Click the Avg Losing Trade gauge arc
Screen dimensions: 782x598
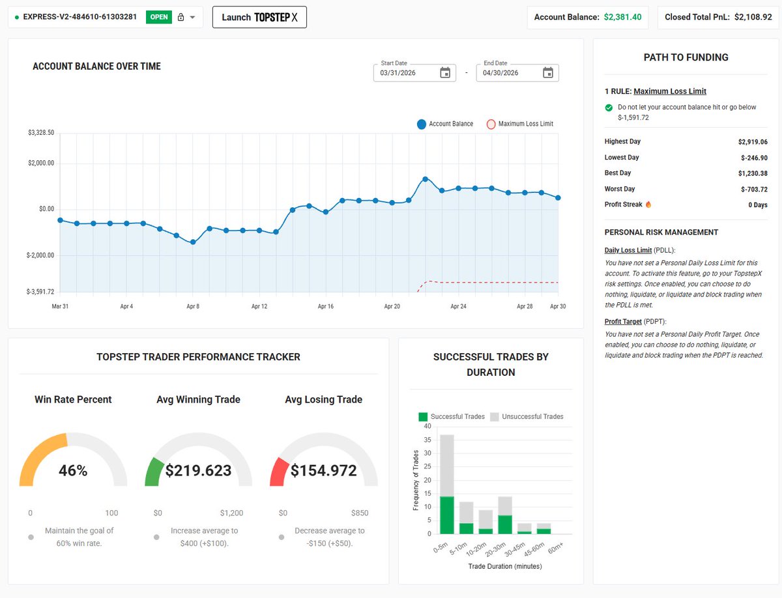point(323,459)
